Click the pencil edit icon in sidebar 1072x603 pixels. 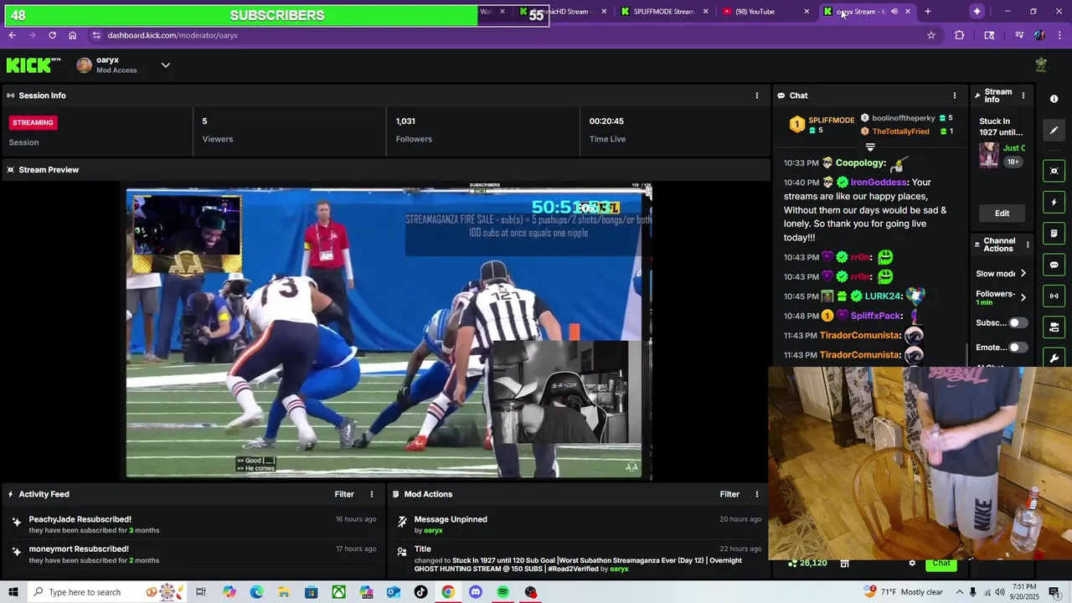click(1054, 130)
